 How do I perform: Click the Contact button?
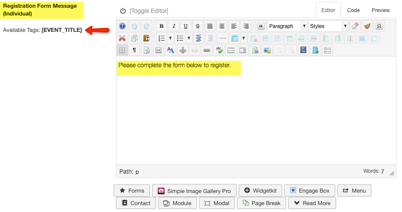(x=136, y=203)
